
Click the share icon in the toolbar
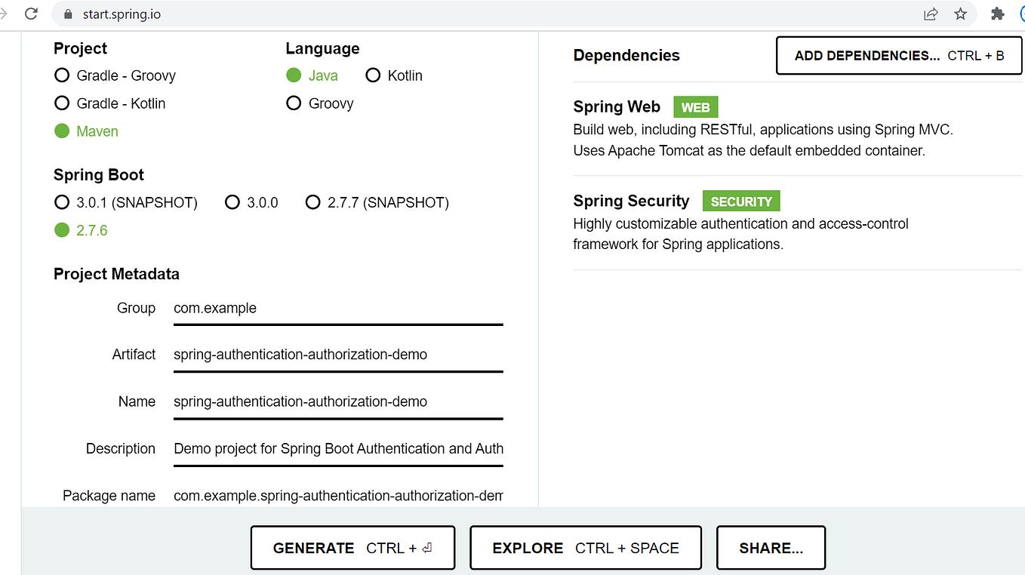(930, 14)
